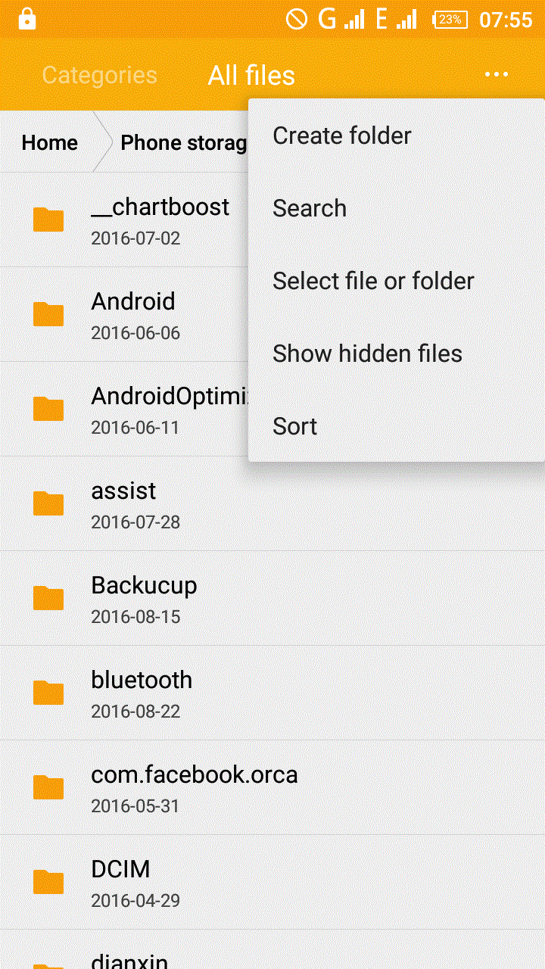Choose Select file or folder
Image resolution: width=545 pixels, height=969 pixels.
pos(373,281)
